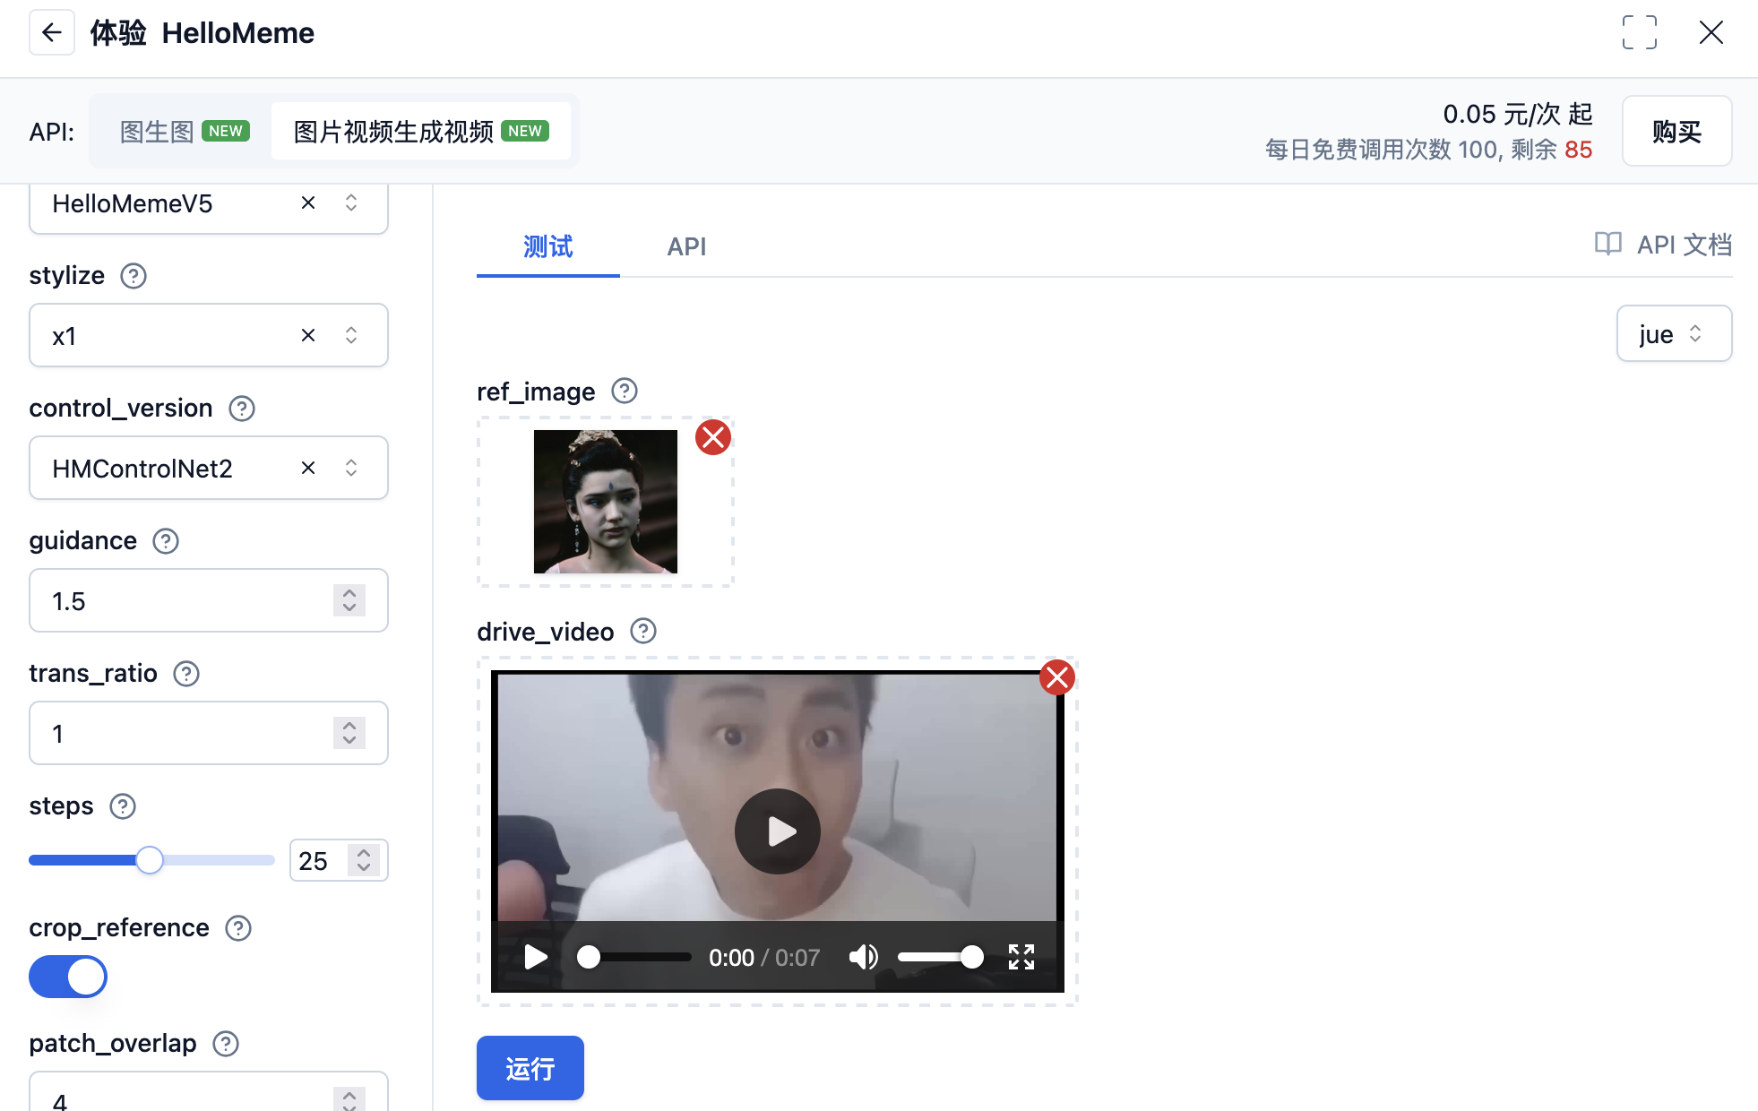Viewport: 1758px width, 1111px height.
Task: Show help for crop_reference option
Action: click(237, 928)
